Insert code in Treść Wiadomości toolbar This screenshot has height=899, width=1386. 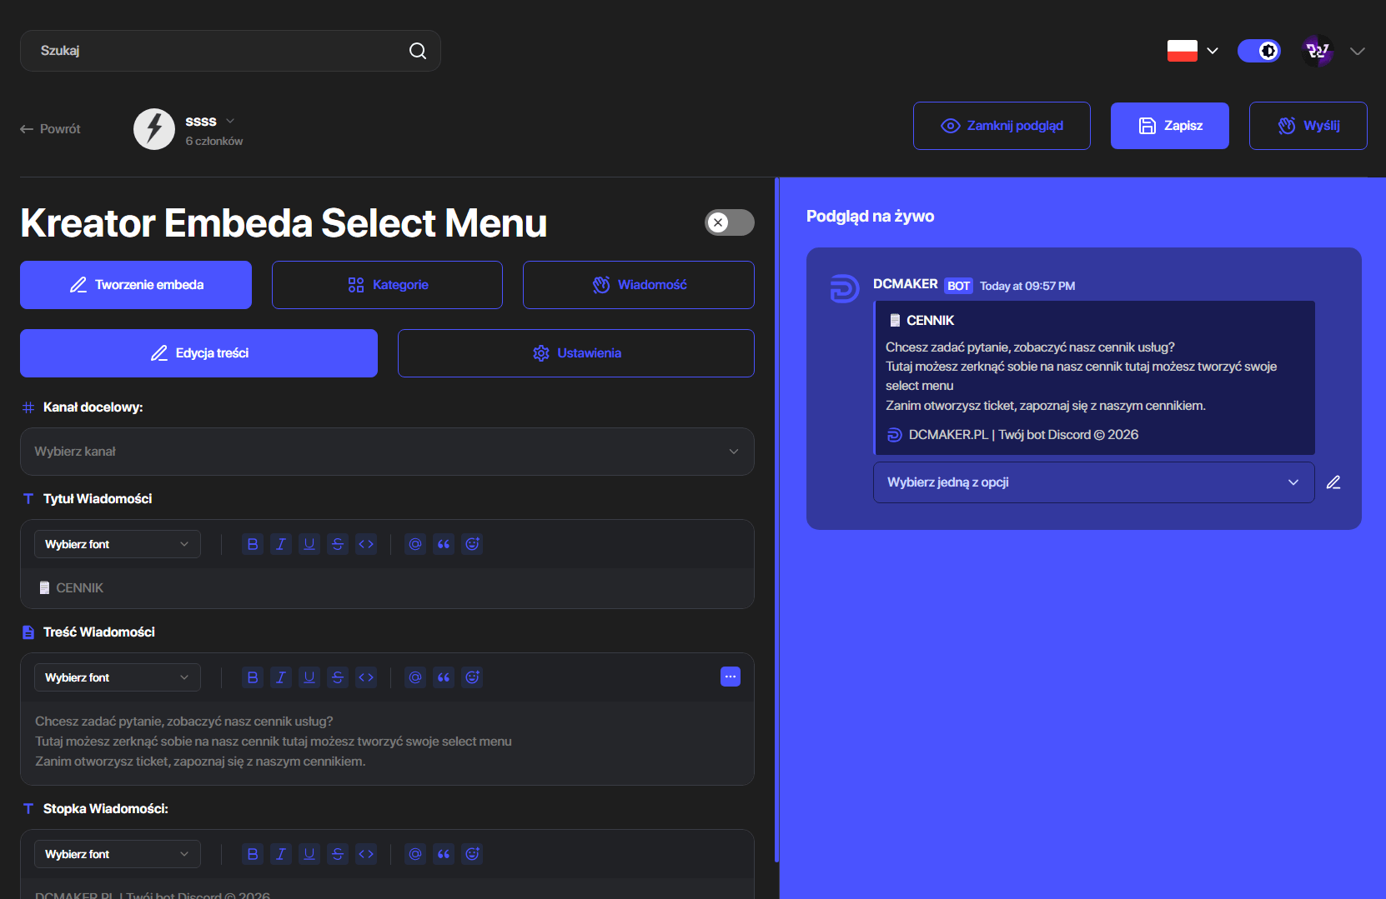(366, 677)
